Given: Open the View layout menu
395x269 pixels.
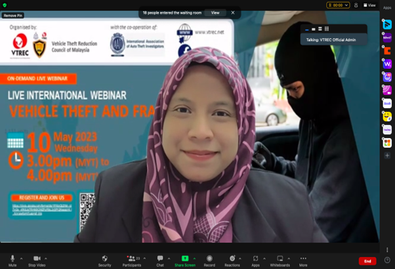Looking at the screenshot, I should click(x=370, y=5).
